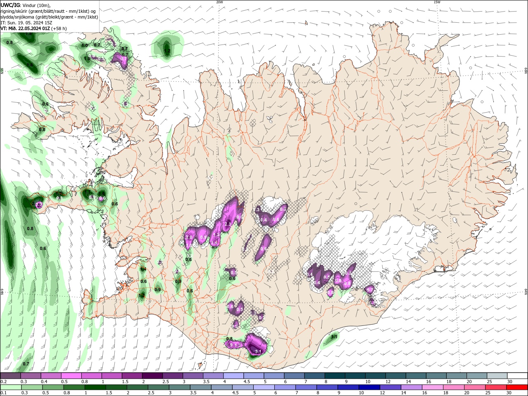This screenshot has width=528, height=396.
Task: Click the 'VT: Mið. 22.05.2024 01Z (+58 h)' valid time
Action: [x=34, y=28]
